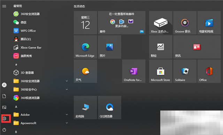This screenshot has width=223, height=135.
Task: Open the user account icon
Action: (x=4, y=85)
